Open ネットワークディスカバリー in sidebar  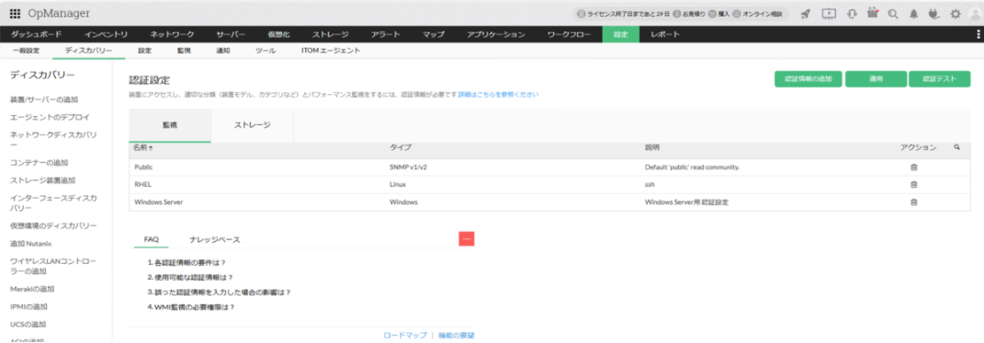tap(52, 140)
